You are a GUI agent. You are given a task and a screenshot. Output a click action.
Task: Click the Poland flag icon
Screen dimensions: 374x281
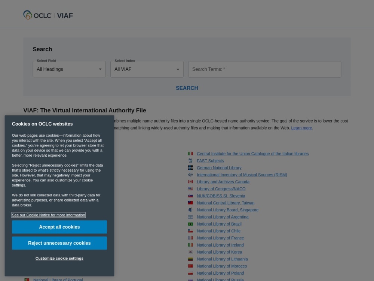point(190,273)
